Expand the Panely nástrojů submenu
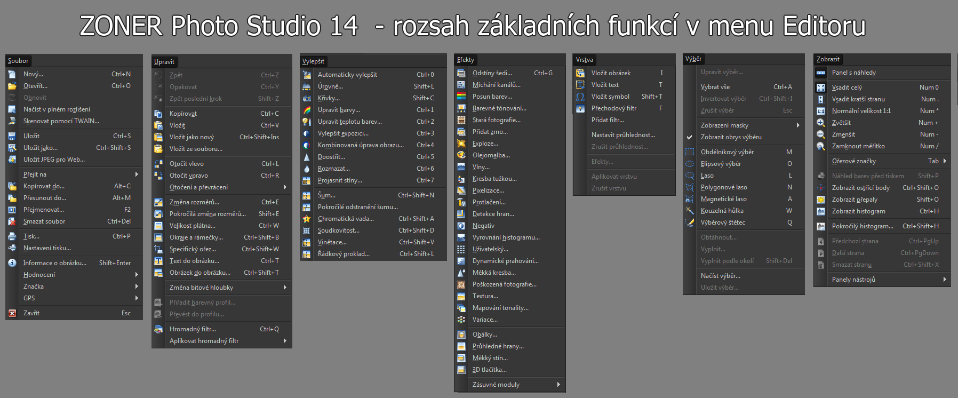This screenshot has height=398, width=958. tap(945, 280)
